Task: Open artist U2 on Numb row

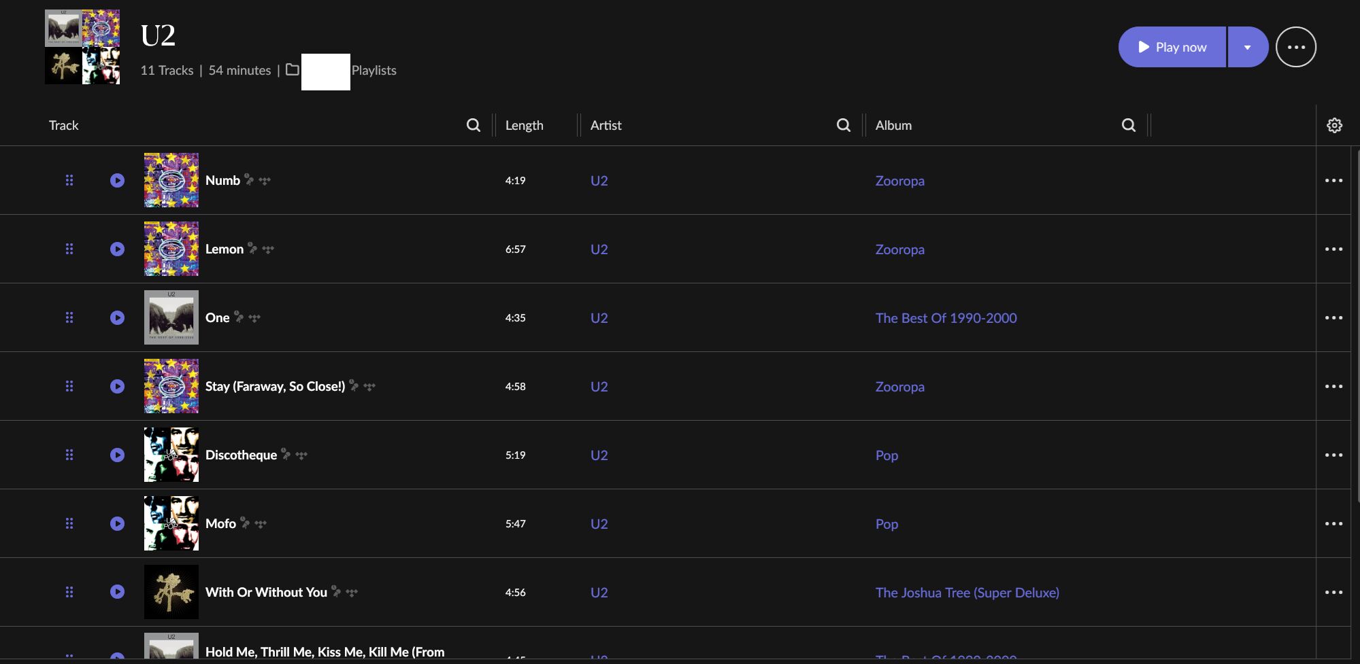Action: [x=599, y=181]
